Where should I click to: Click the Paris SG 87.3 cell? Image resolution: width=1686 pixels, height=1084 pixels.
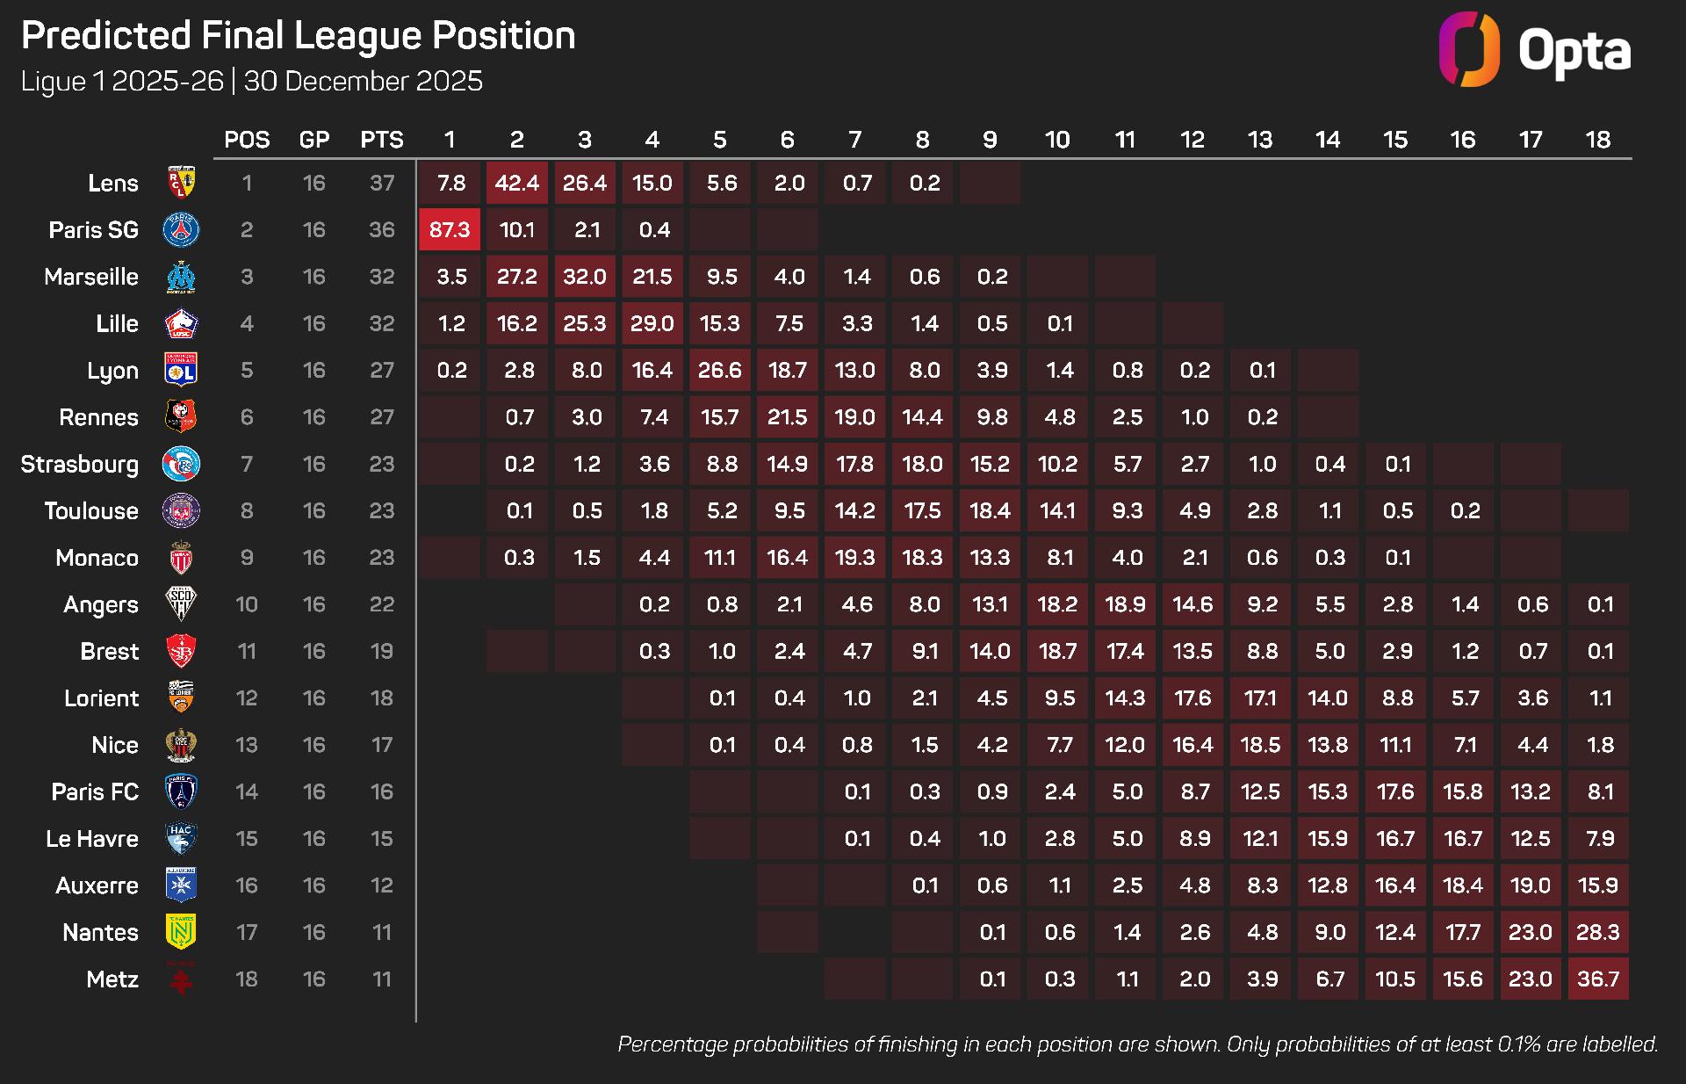[450, 229]
